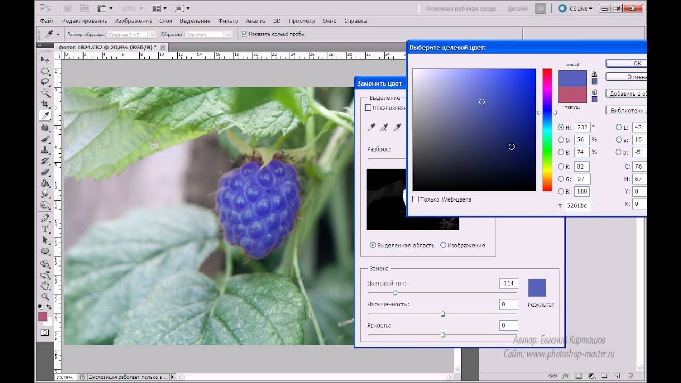This screenshot has height=383, width=681.
Task: Select the S: saturation radio button
Action: click(561, 139)
